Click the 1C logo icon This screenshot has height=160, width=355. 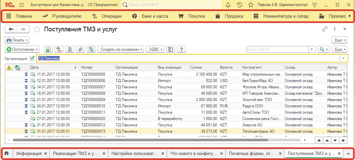tap(9, 5)
